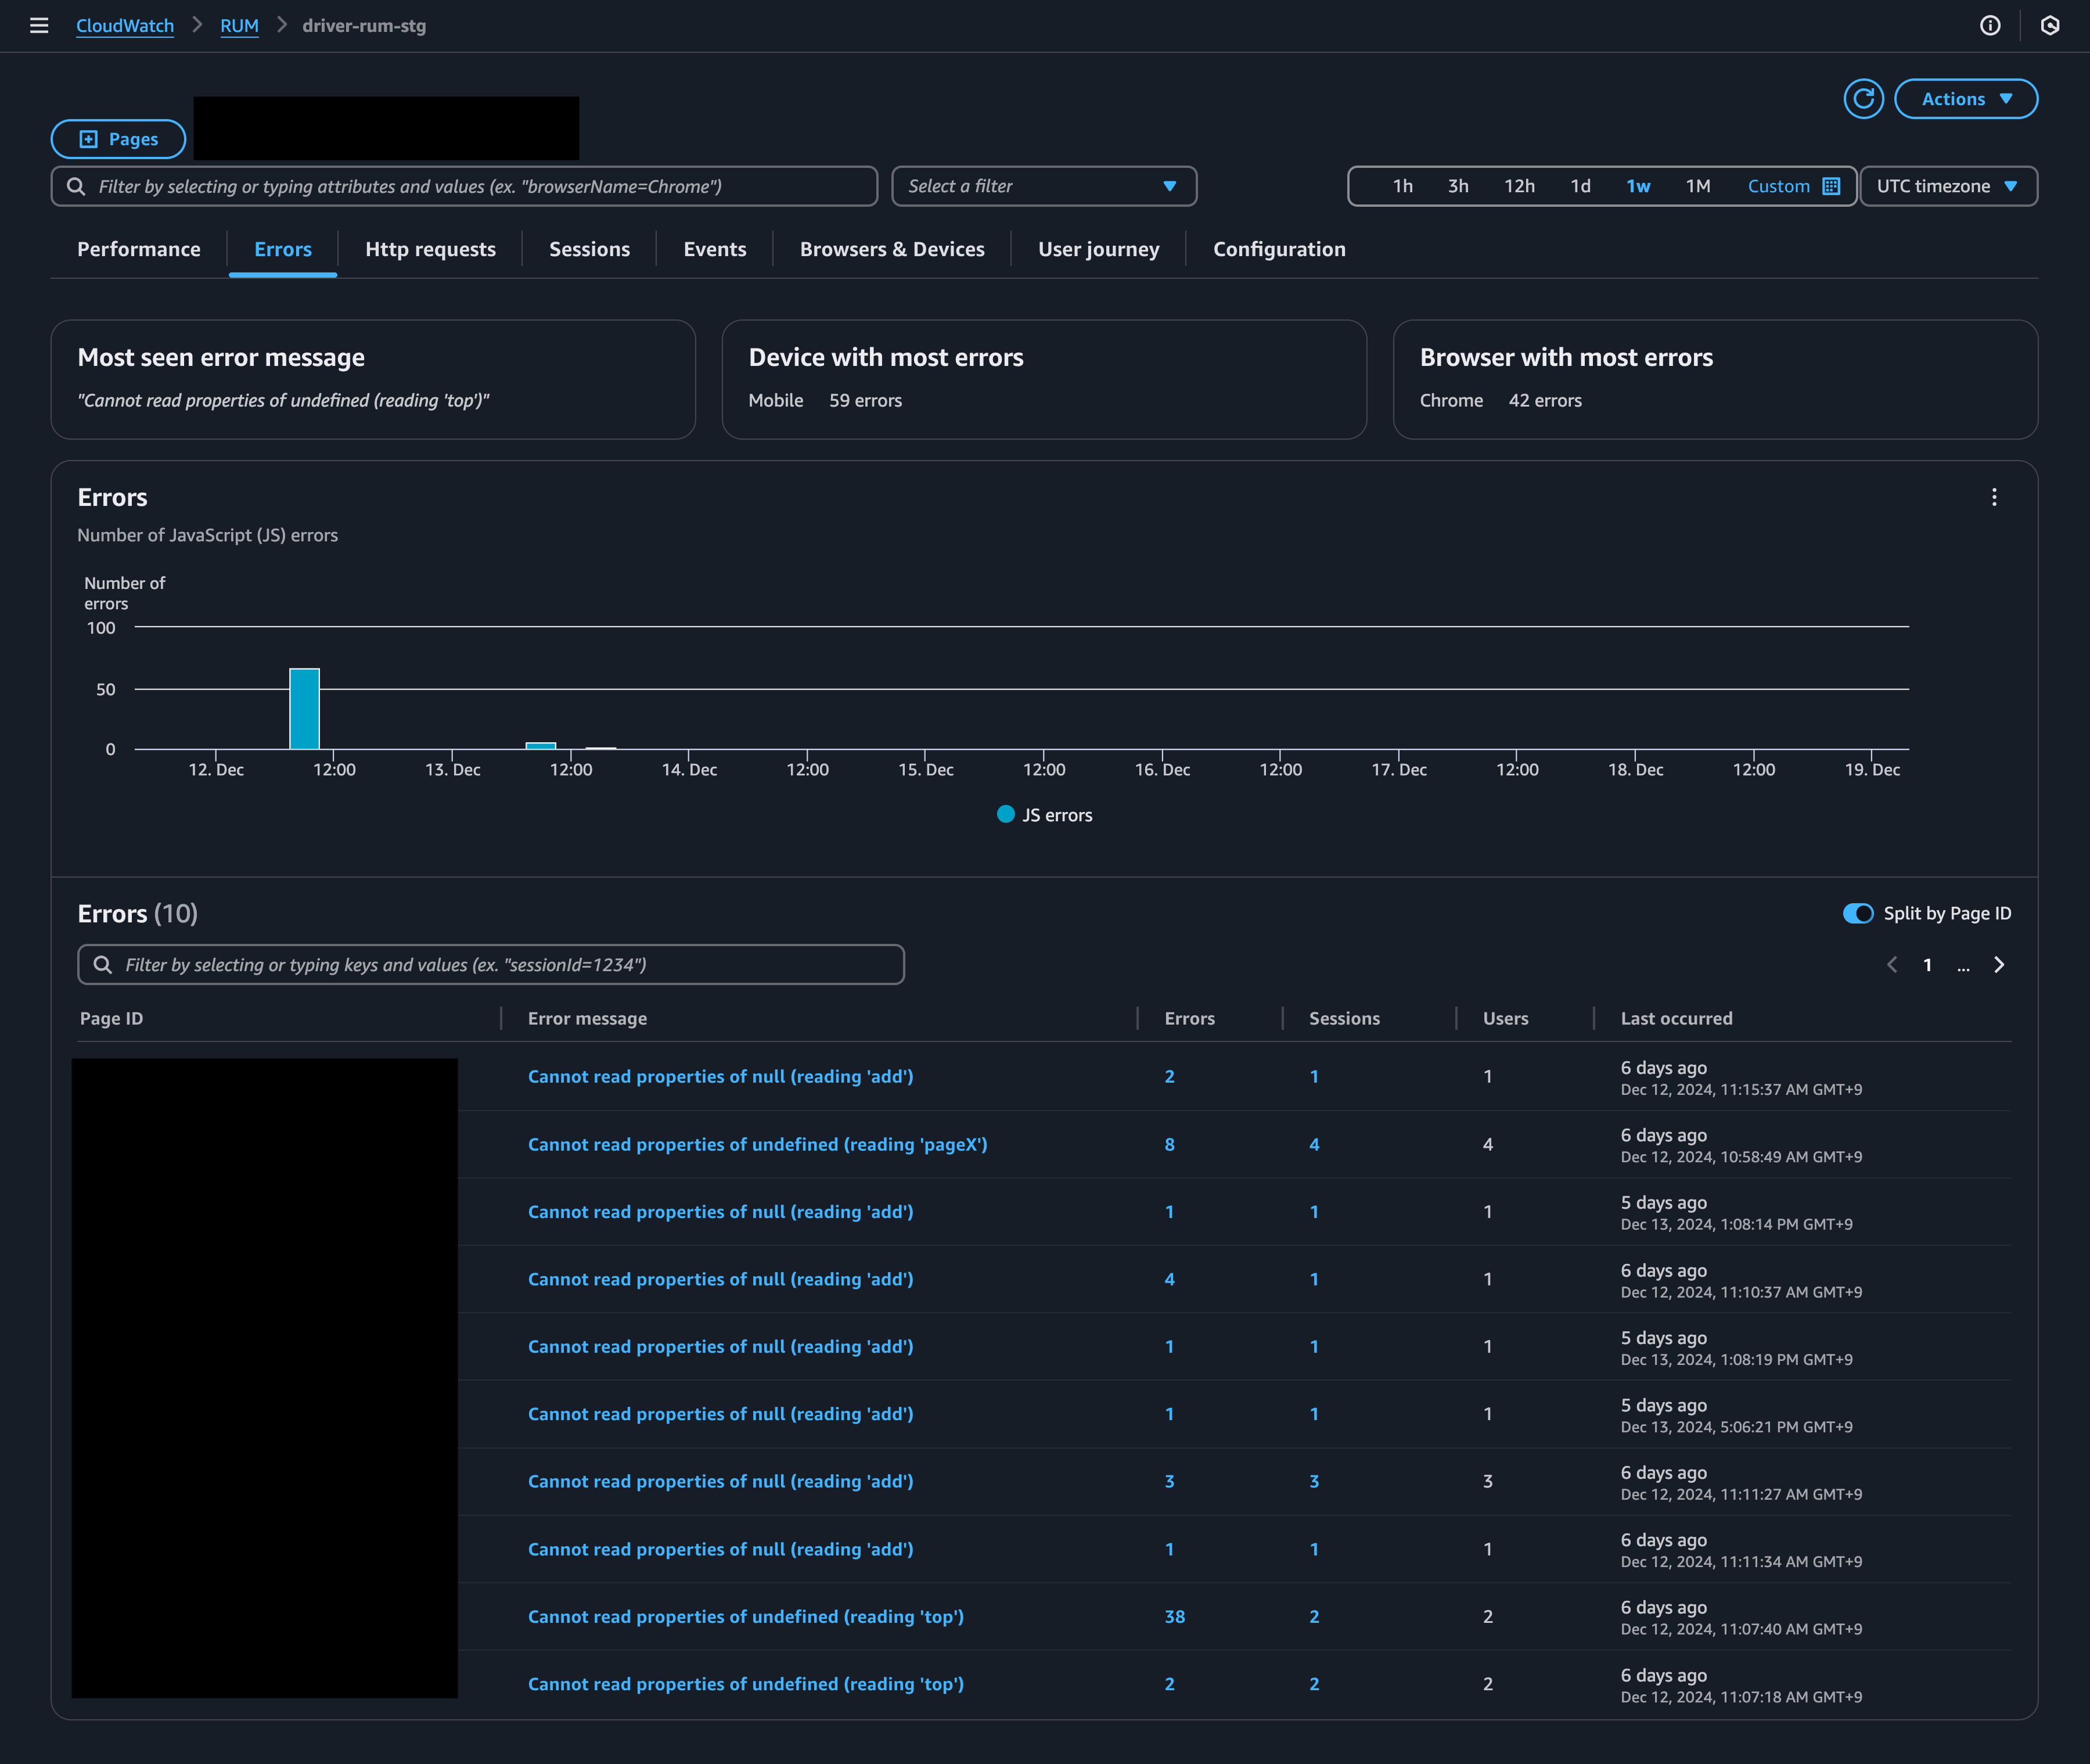
Task: Click the errors table filter input
Action: (491, 965)
